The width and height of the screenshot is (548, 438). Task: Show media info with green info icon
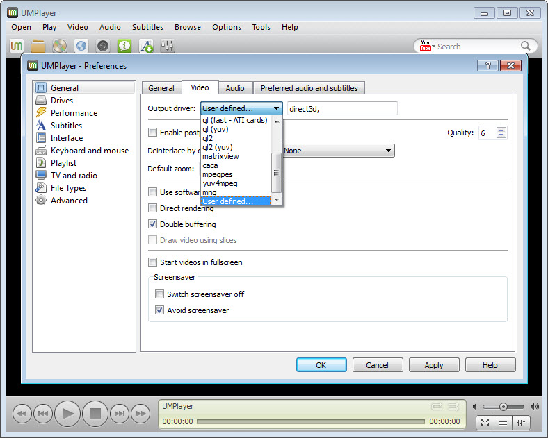[124, 46]
